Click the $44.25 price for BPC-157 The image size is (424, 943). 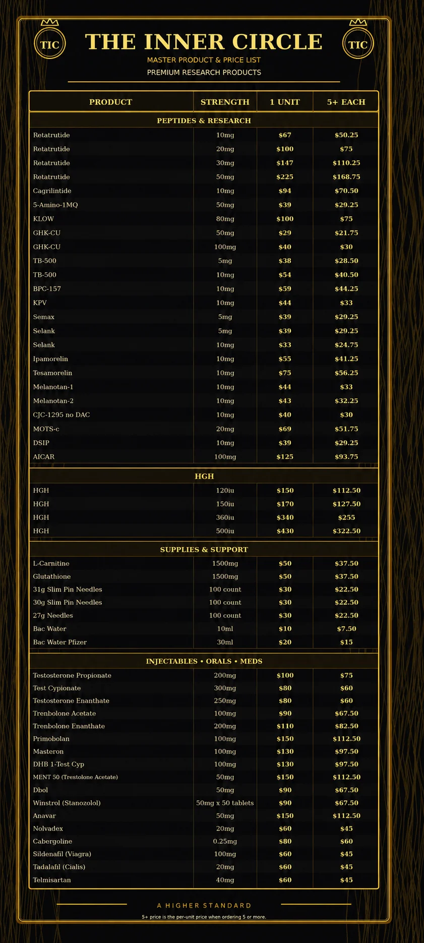pos(346,289)
